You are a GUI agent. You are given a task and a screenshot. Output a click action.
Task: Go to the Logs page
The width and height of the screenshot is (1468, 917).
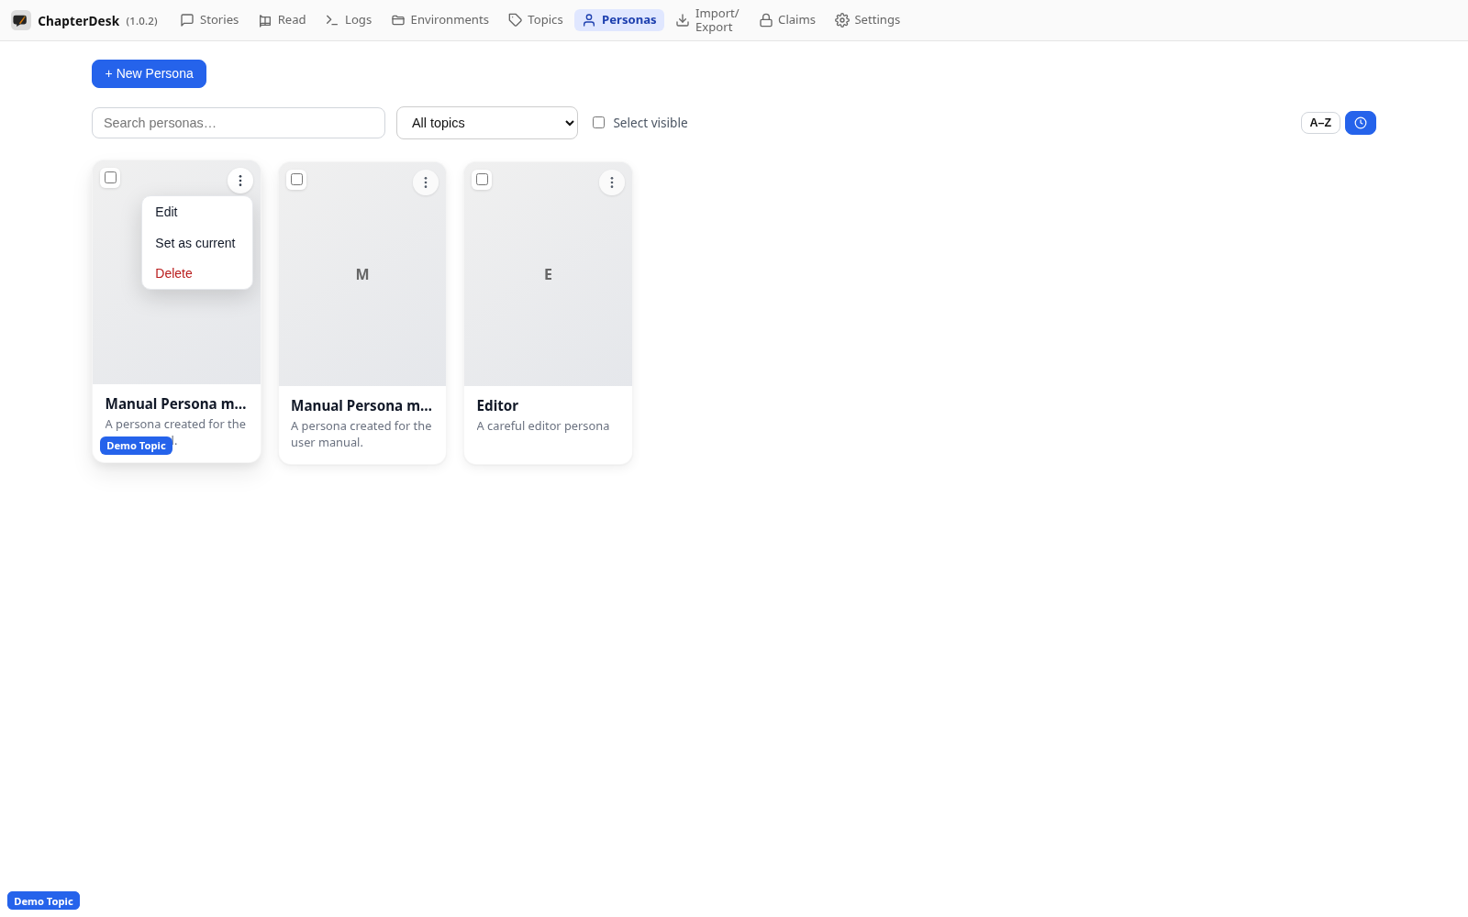(x=349, y=20)
